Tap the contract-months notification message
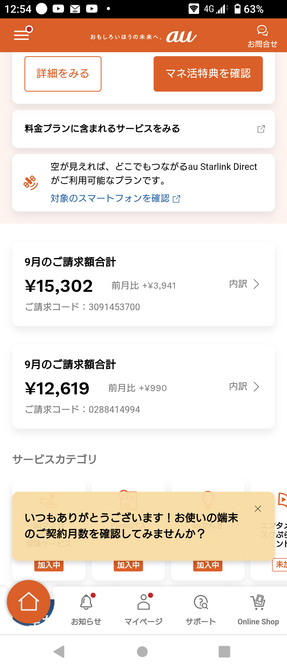The image size is (287, 671). coord(132,526)
